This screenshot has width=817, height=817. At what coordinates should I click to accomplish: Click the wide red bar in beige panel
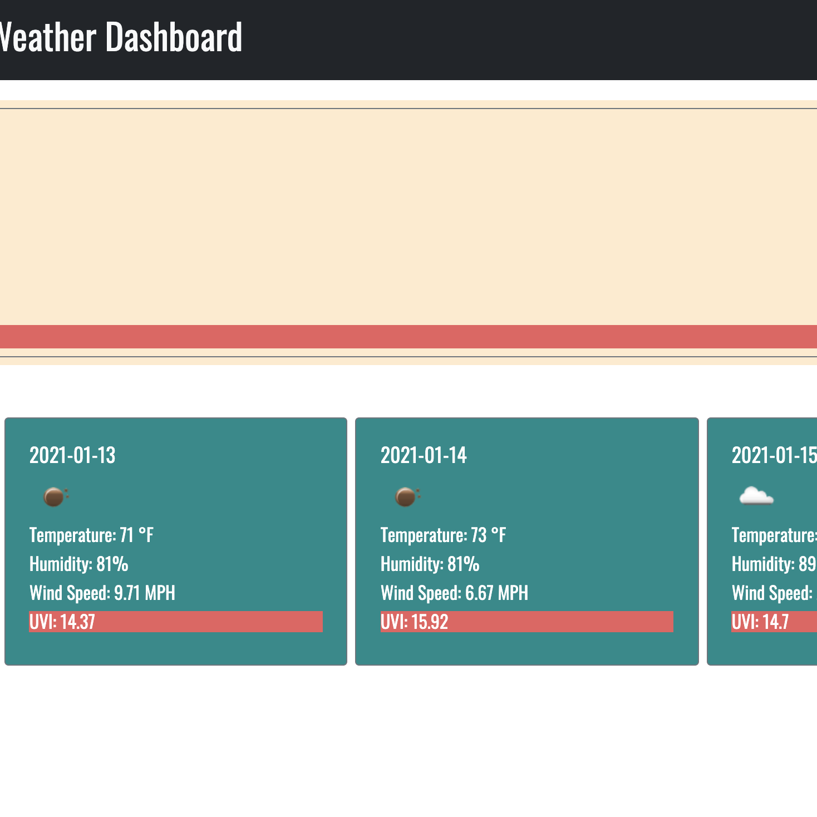pos(408,337)
